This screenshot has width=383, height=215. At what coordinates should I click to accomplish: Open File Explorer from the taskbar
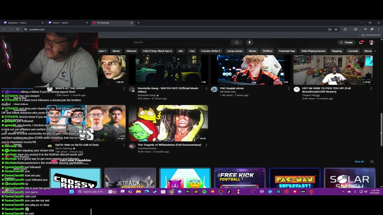pos(138,192)
